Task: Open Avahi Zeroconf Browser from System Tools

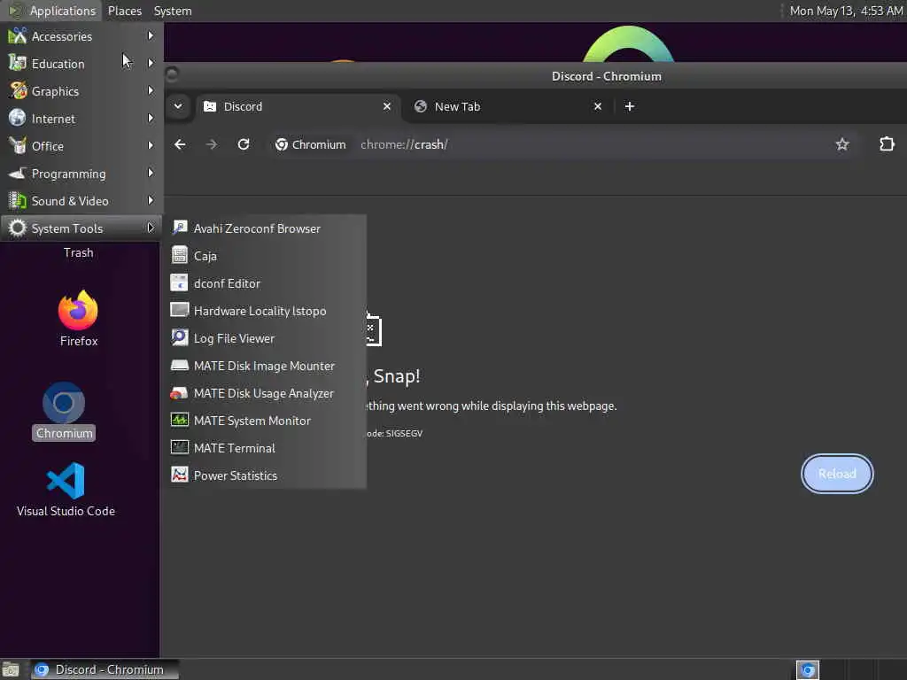Action: click(265, 228)
